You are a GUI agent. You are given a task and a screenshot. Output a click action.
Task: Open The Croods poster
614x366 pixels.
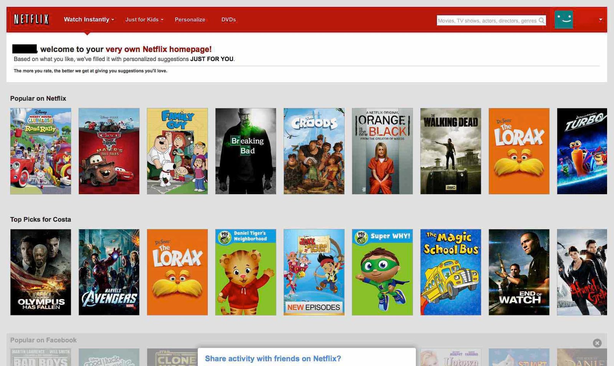pyautogui.click(x=314, y=151)
